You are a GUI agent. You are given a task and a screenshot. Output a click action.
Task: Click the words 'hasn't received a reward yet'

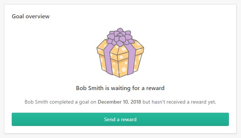(x=184, y=102)
